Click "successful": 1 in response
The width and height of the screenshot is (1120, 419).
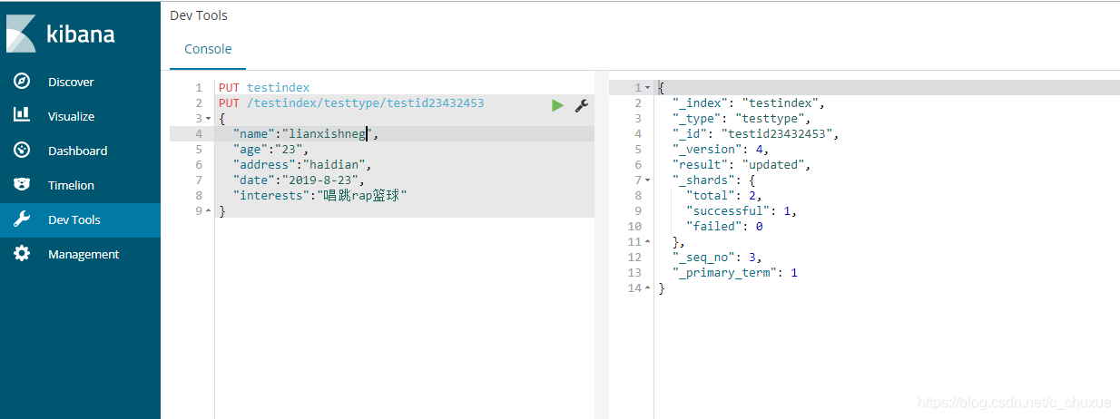click(x=742, y=211)
